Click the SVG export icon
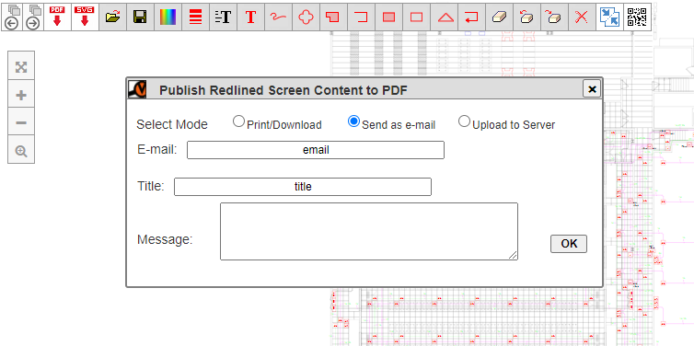Viewport: 694px width, 346px height. pos(85,17)
